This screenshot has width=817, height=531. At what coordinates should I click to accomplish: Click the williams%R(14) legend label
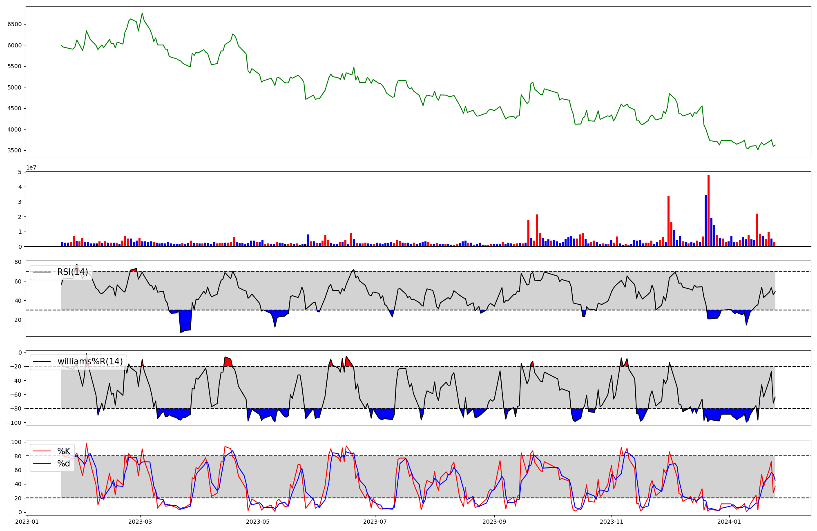90,361
